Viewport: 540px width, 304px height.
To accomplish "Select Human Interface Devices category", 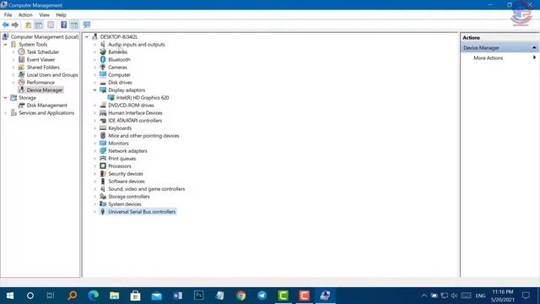I will [135, 112].
